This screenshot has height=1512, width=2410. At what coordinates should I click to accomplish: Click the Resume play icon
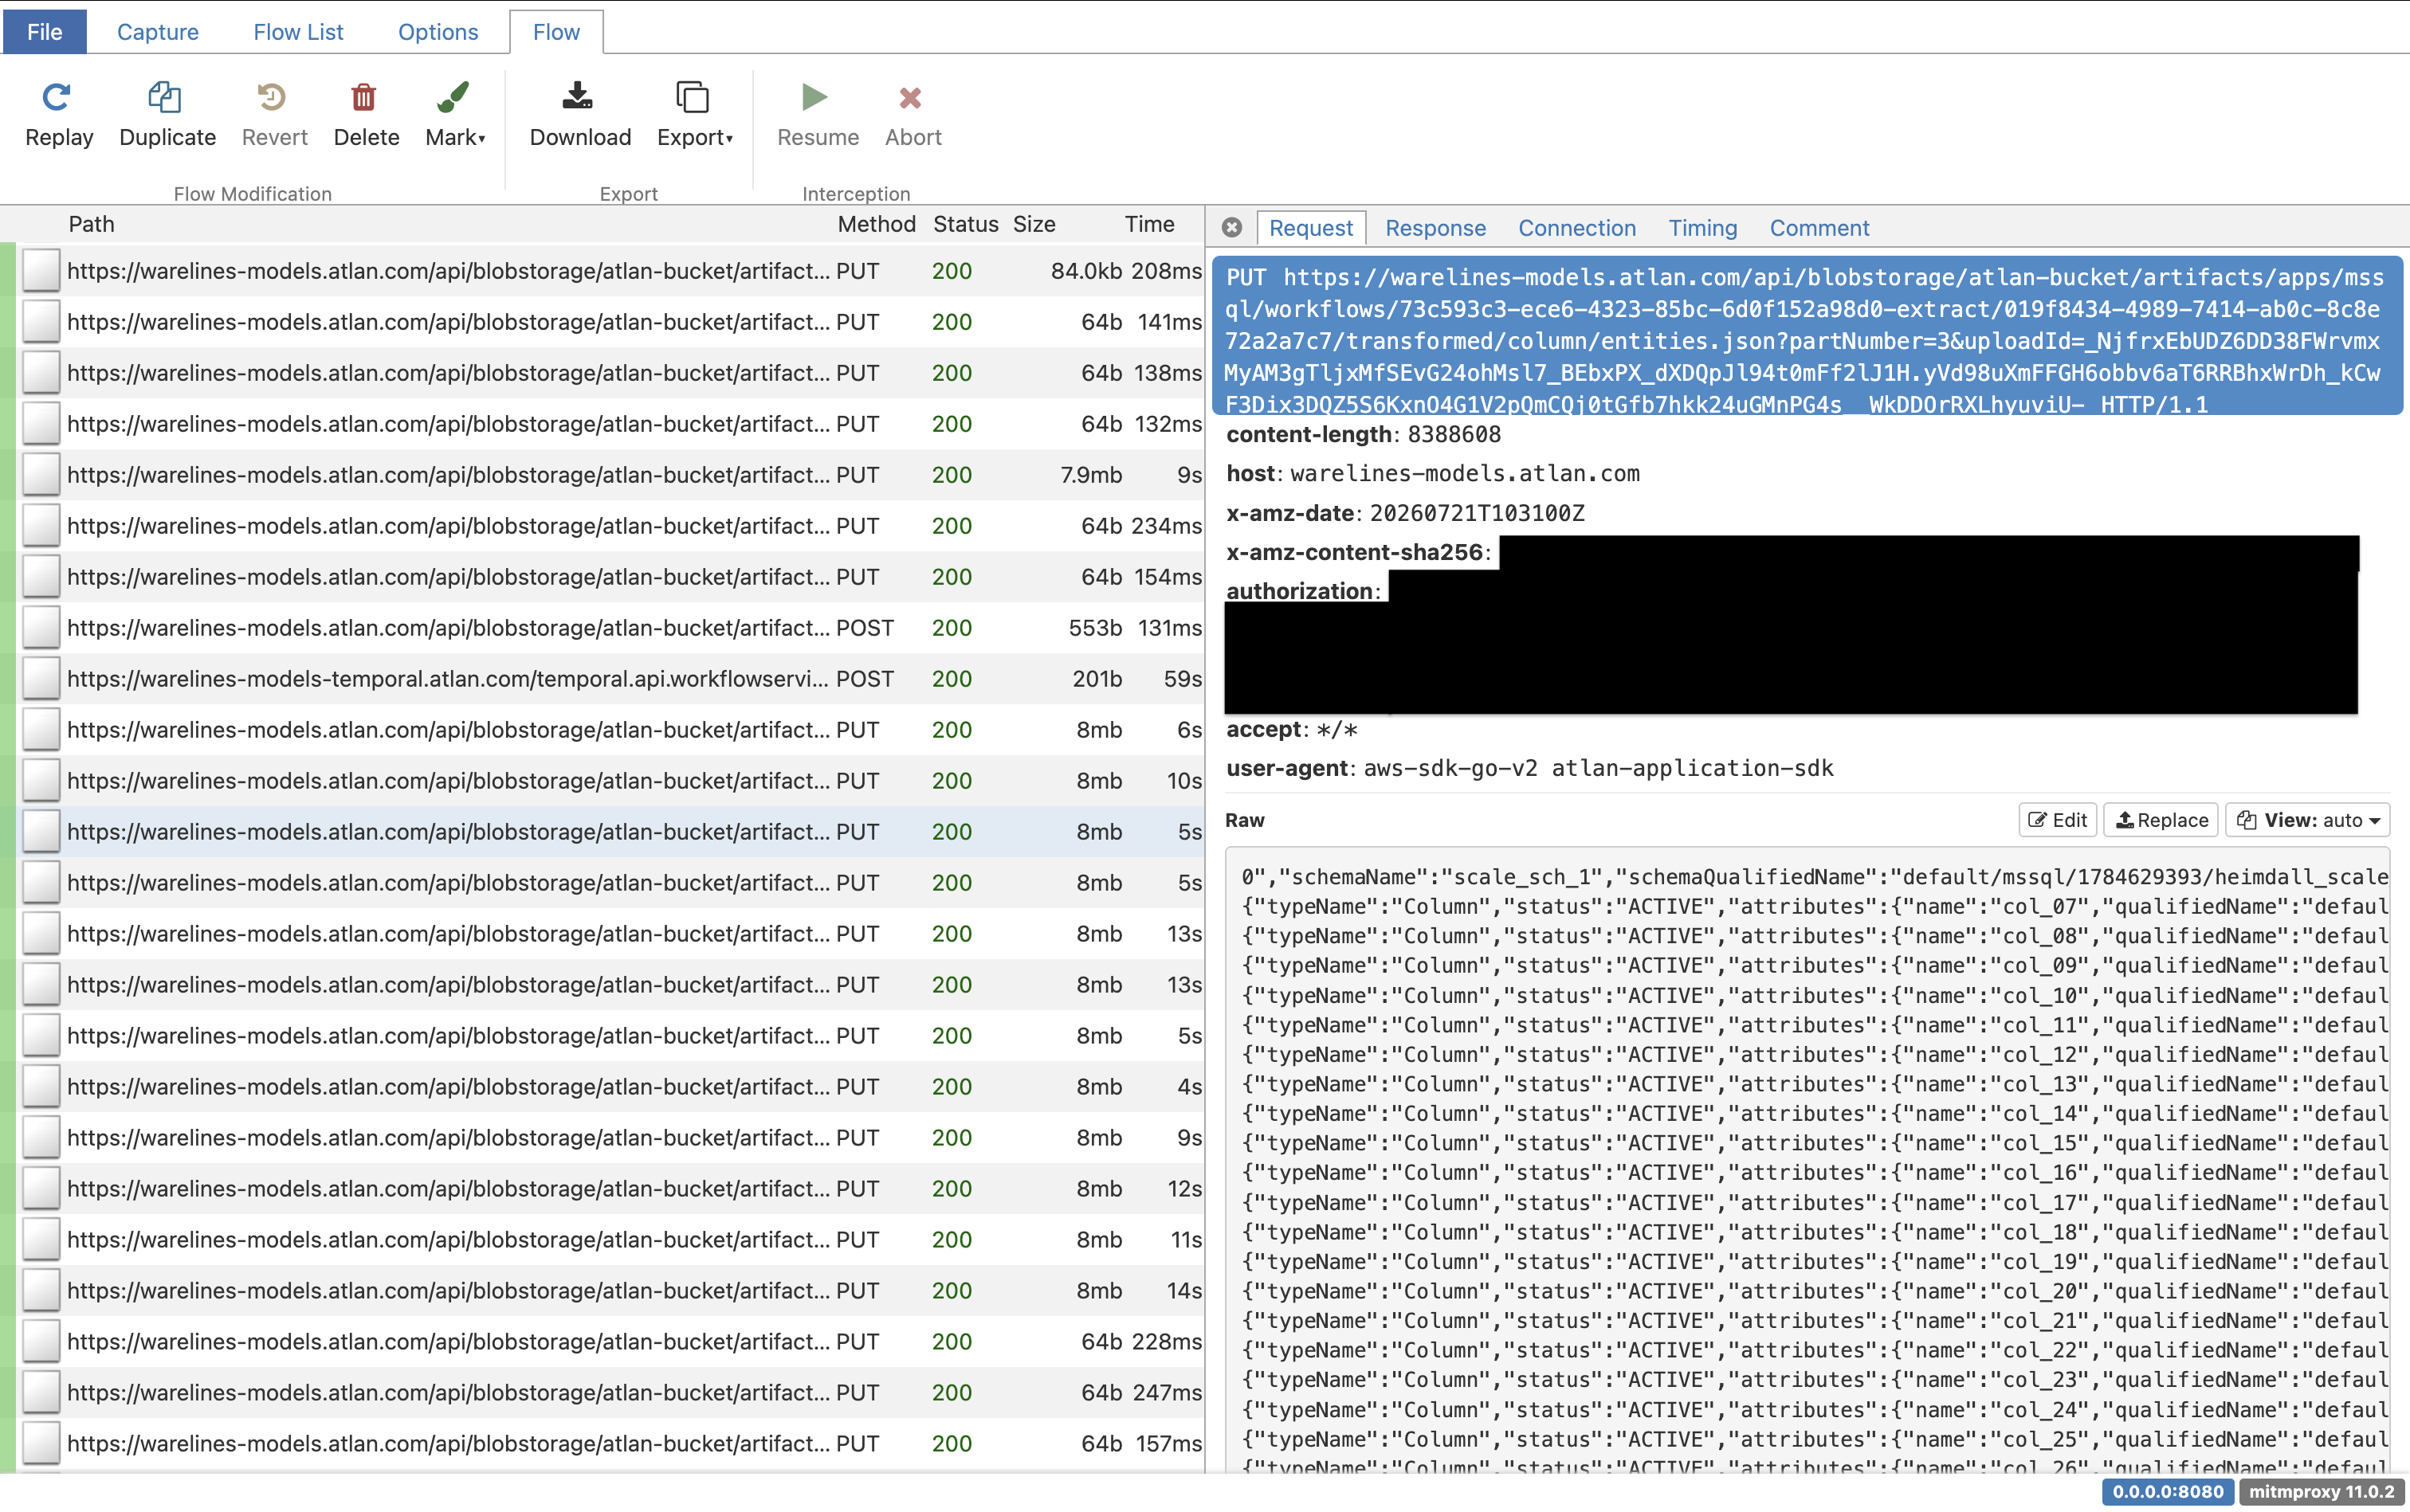pyautogui.click(x=814, y=97)
